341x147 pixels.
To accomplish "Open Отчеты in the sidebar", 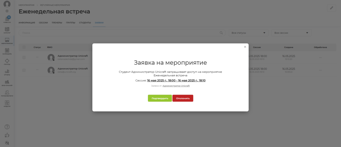I will coord(7,72).
